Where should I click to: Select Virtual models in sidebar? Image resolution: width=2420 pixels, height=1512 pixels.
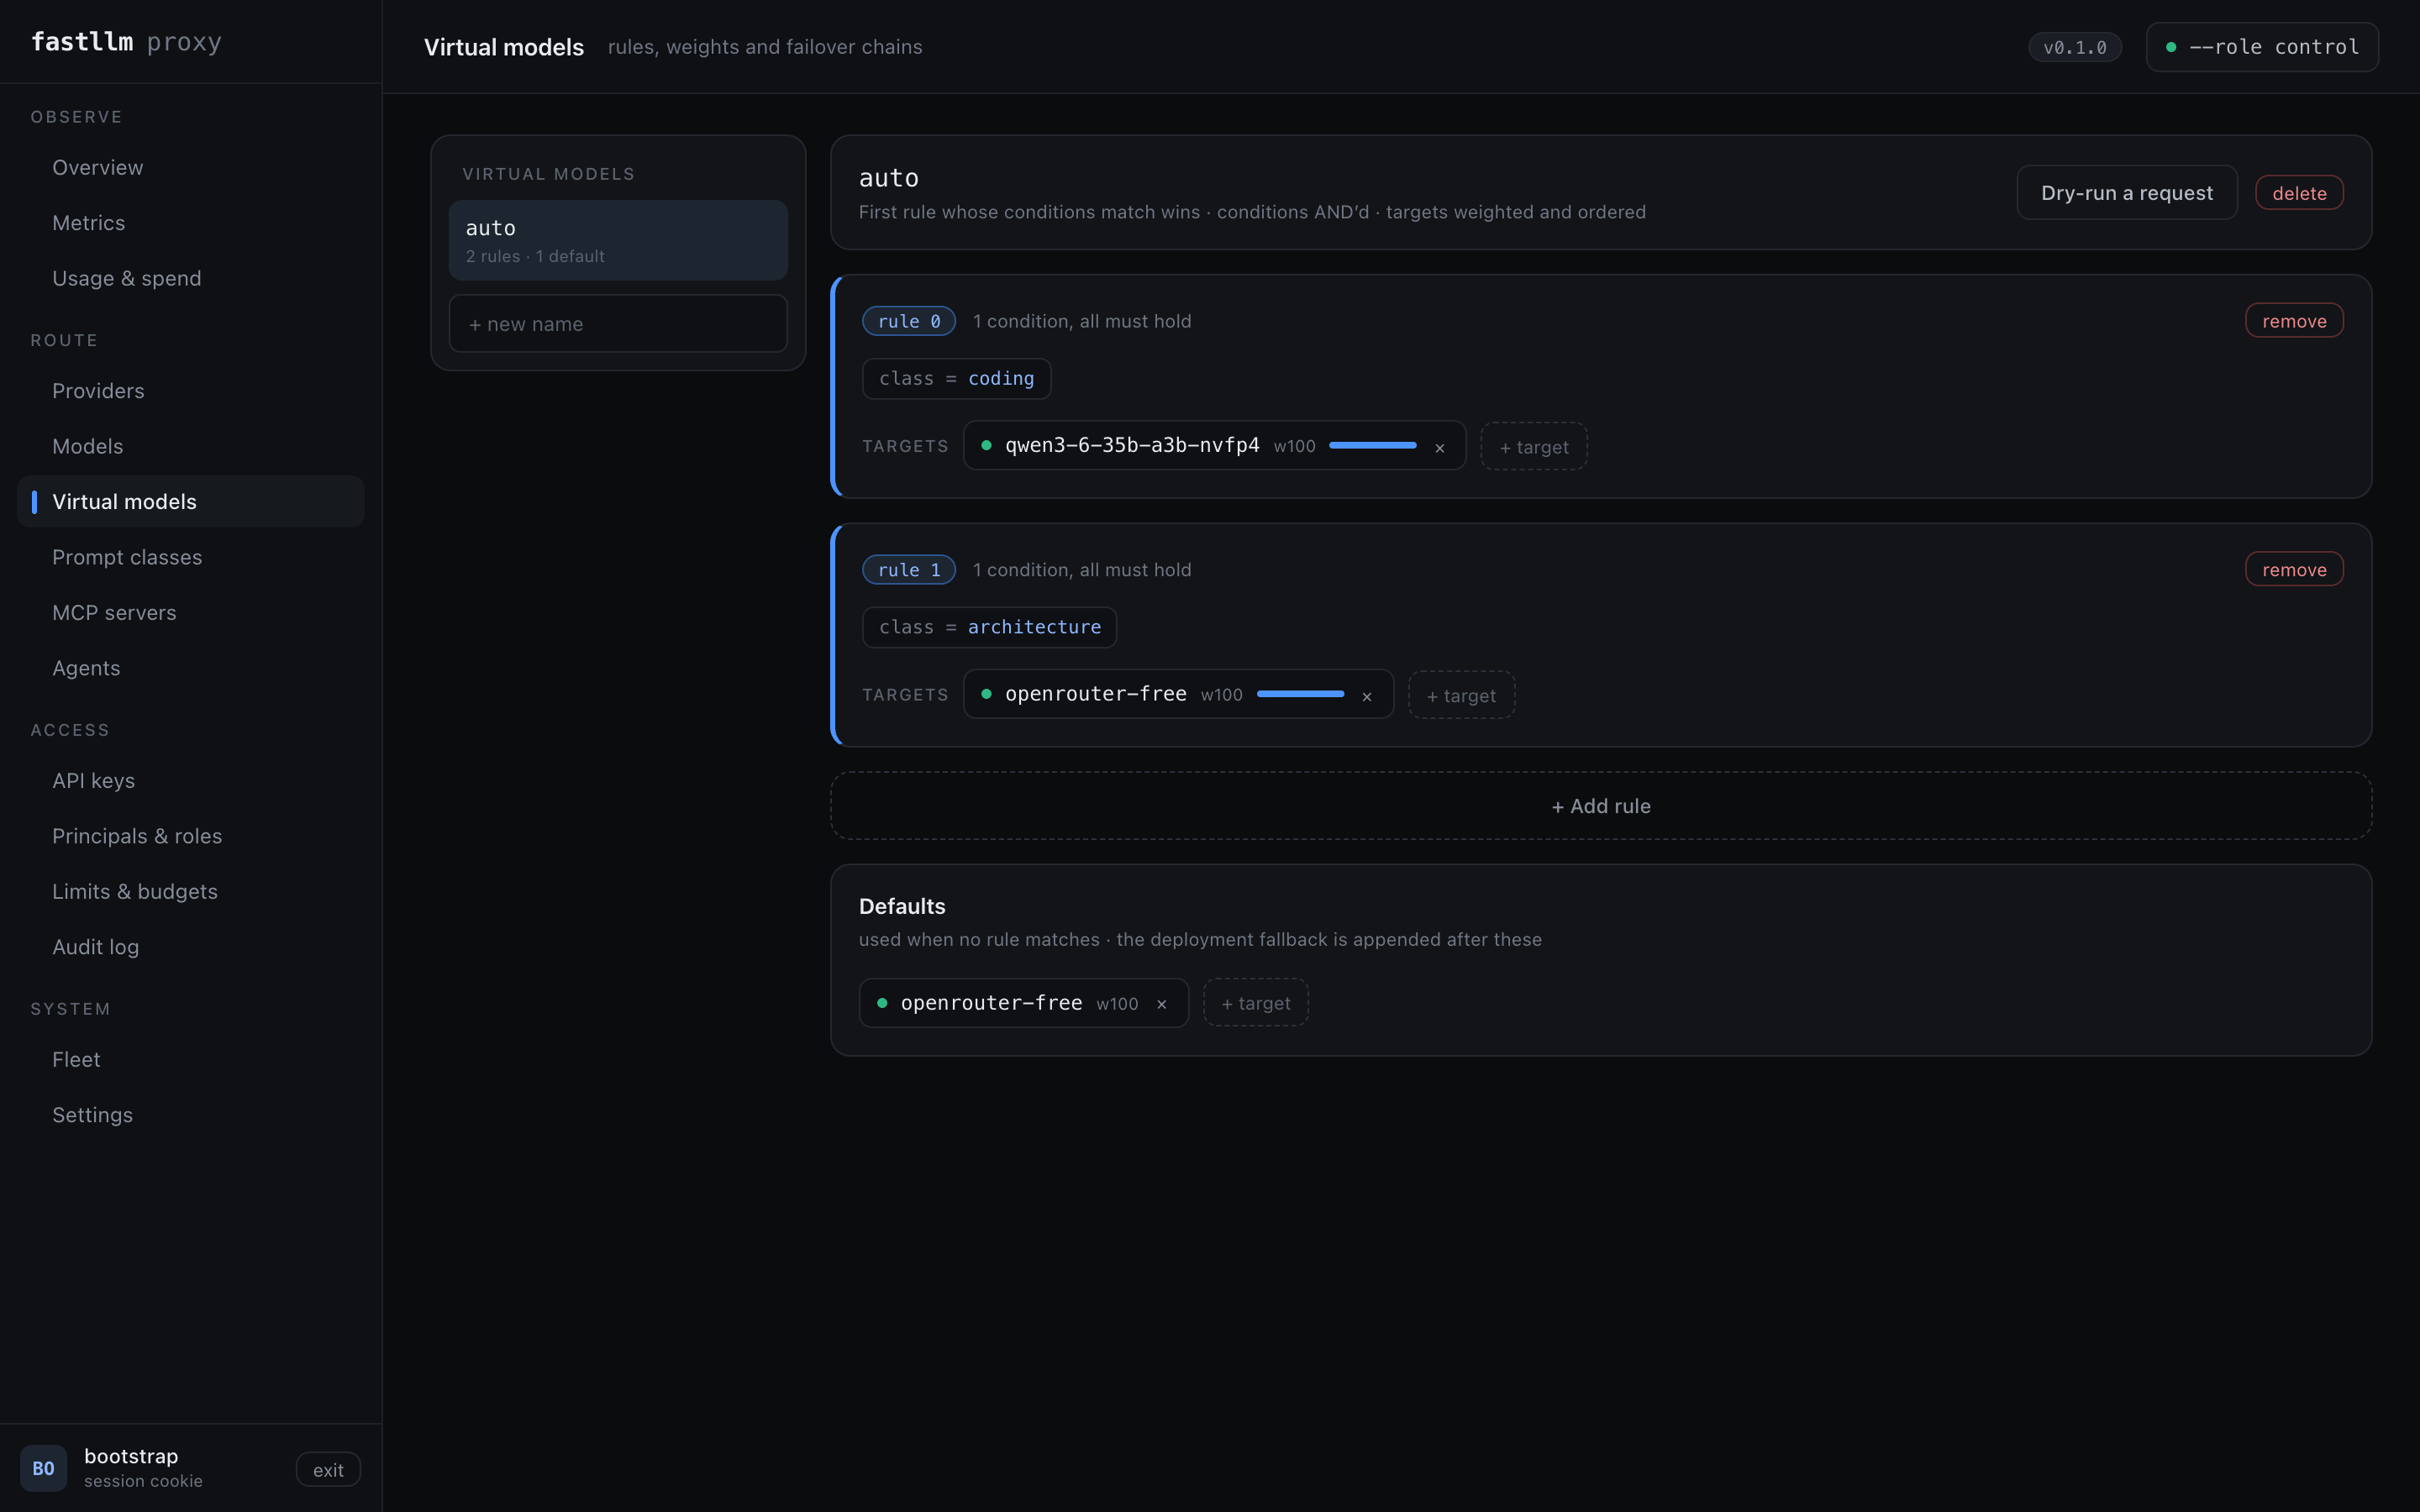(191, 502)
